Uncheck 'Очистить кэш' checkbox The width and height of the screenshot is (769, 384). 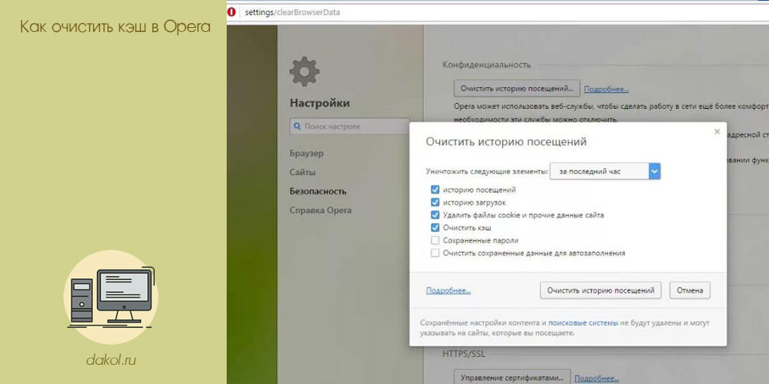click(x=434, y=228)
